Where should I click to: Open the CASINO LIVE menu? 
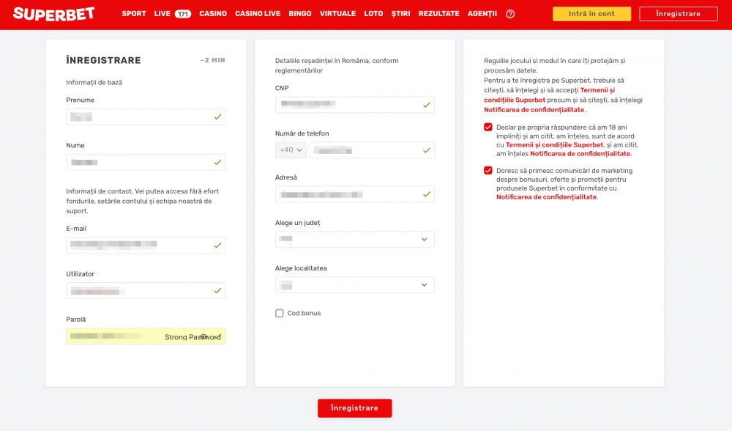[258, 14]
